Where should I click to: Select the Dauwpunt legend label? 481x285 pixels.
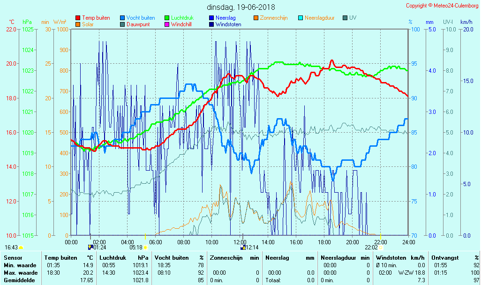coord(138,24)
